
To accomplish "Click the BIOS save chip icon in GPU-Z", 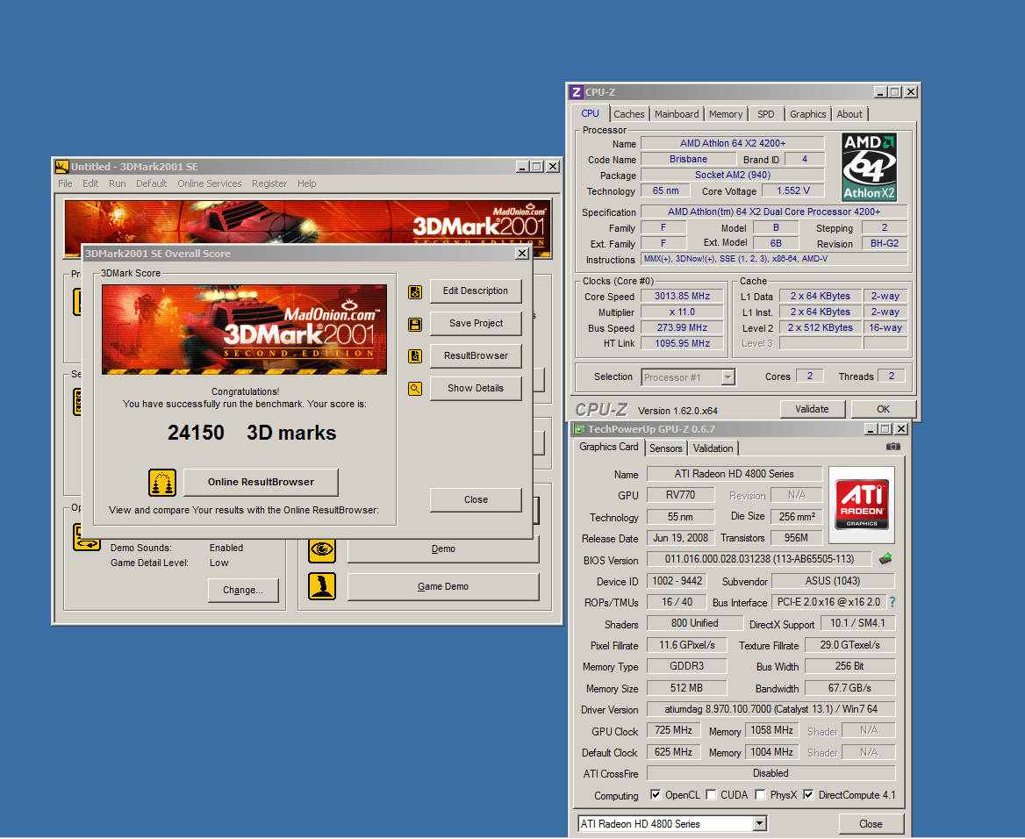I will tap(885, 559).
